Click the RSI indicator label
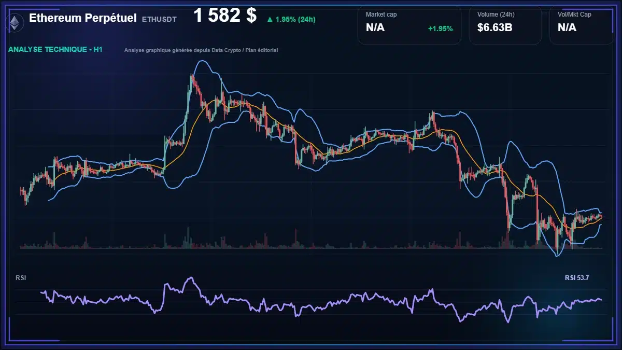Image resolution: width=622 pixels, height=350 pixels. pyautogui.click(x=21, y=278)
